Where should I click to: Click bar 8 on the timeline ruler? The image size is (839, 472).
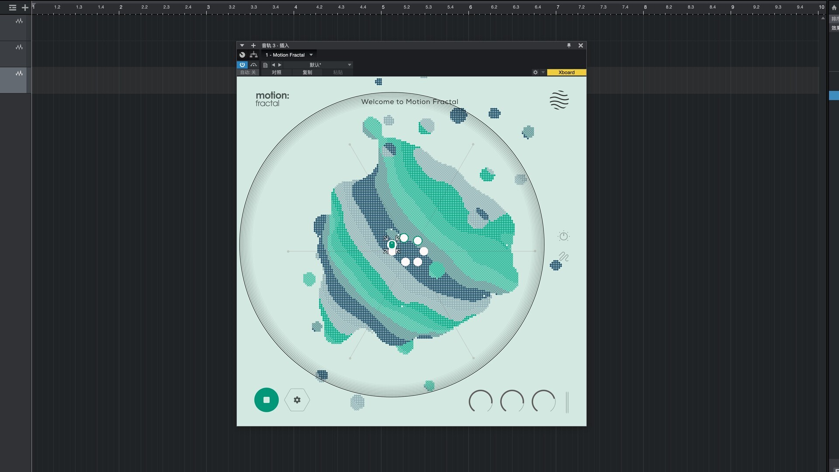pyautogui.click(x=645, y=7)
